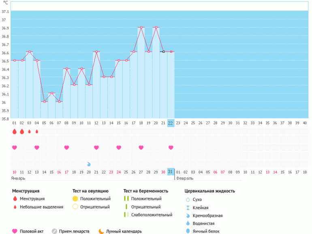Click the orange moon icon for Лунный календарь
Screen dimensions: 312x234
pos(101,231)
